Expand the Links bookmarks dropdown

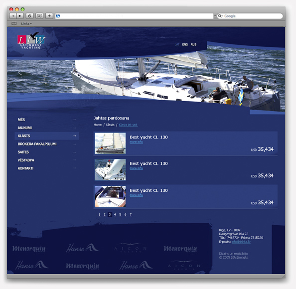(x=26, y=23)
